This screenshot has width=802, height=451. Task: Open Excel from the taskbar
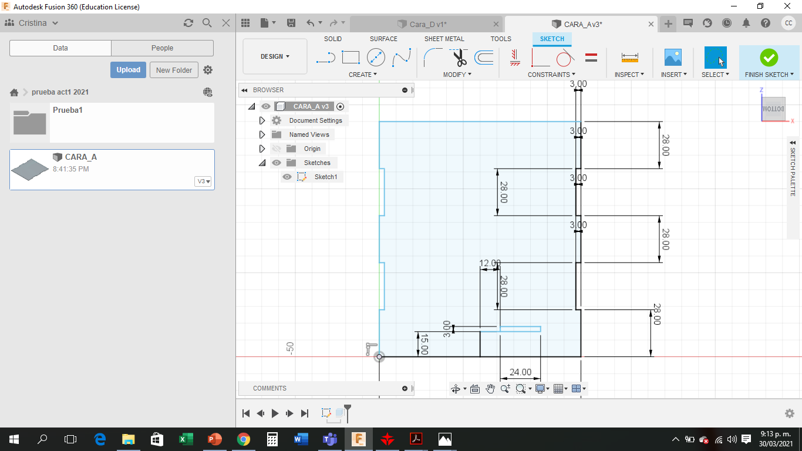tap(186, 439)
